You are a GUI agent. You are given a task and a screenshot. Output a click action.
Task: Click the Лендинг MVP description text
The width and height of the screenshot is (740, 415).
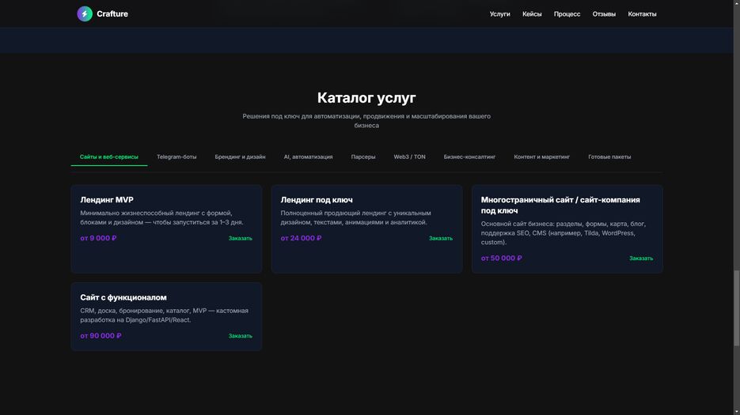coord(162,217)
